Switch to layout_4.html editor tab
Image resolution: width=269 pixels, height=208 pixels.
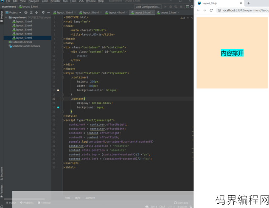pyautogui.click(x=117, y=13)
